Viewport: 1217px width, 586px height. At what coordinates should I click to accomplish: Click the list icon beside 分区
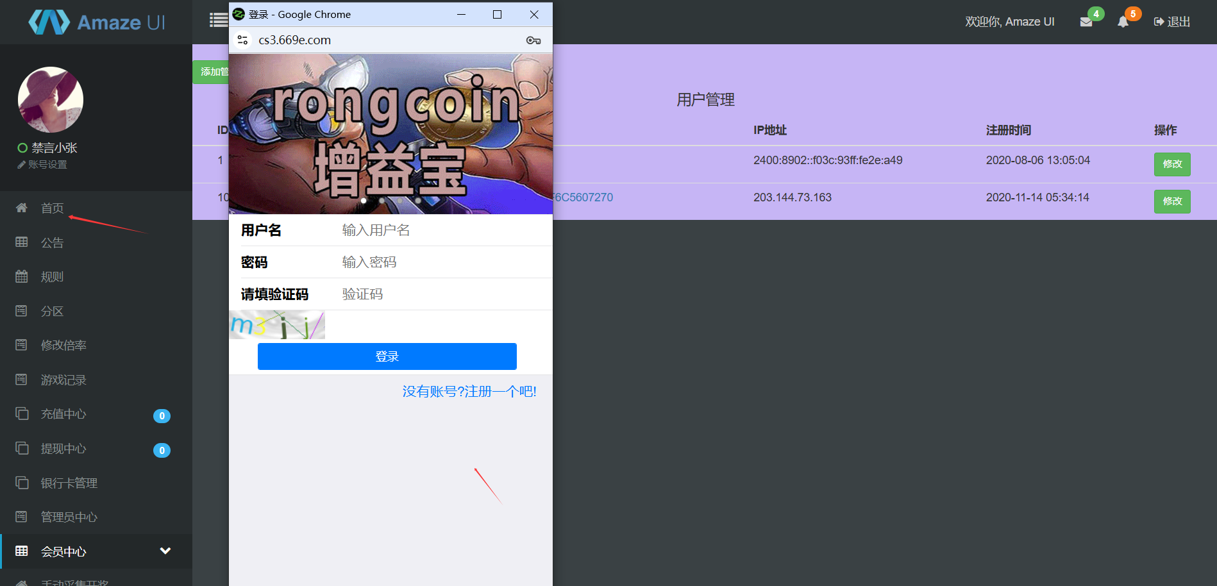point(21,310)
